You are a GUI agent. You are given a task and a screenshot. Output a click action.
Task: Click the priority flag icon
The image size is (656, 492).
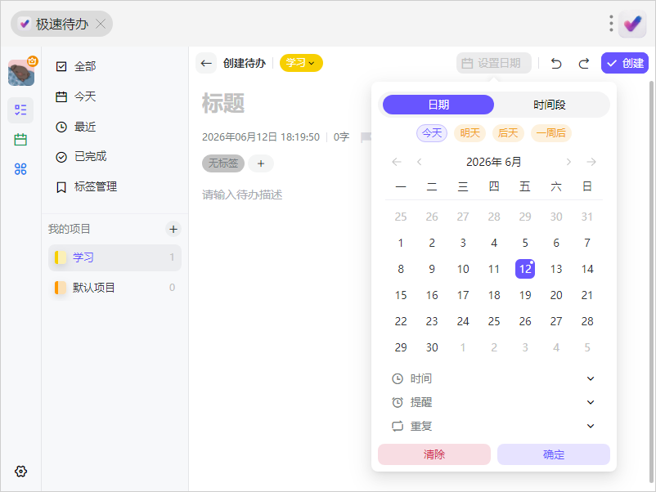click(x=366, y=137)
